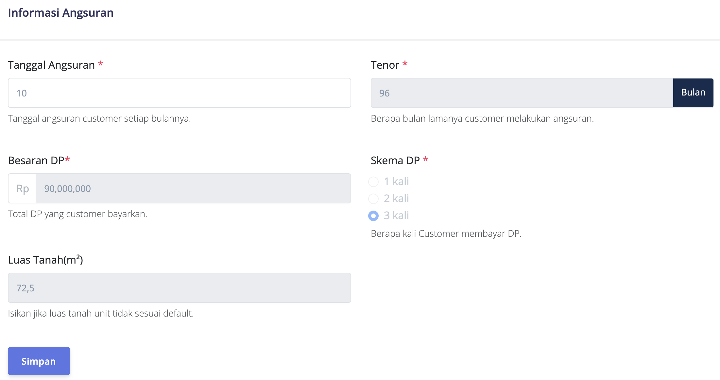Click the Luas Tanah input field
Image resolution: width=720 pixels, height=380 pixels.
(x=179, y=288)
